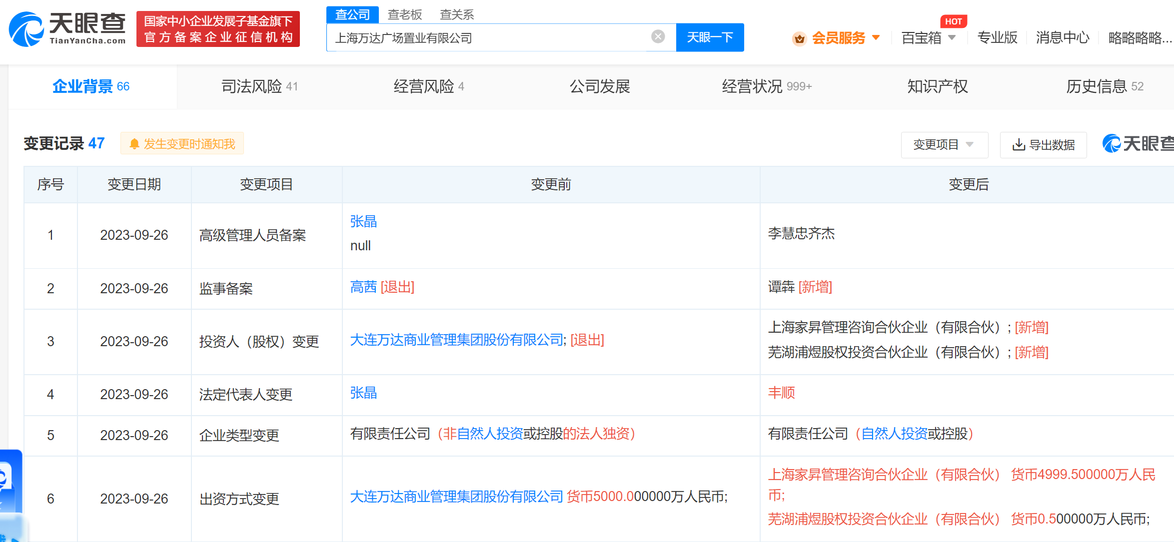Open 张晶 link in 法定代表人变更 row

[363, 393]
